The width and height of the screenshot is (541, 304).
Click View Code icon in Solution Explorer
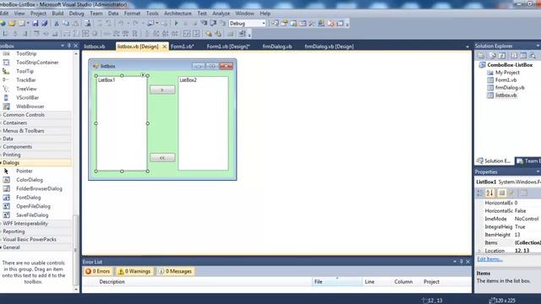(514, 56)
